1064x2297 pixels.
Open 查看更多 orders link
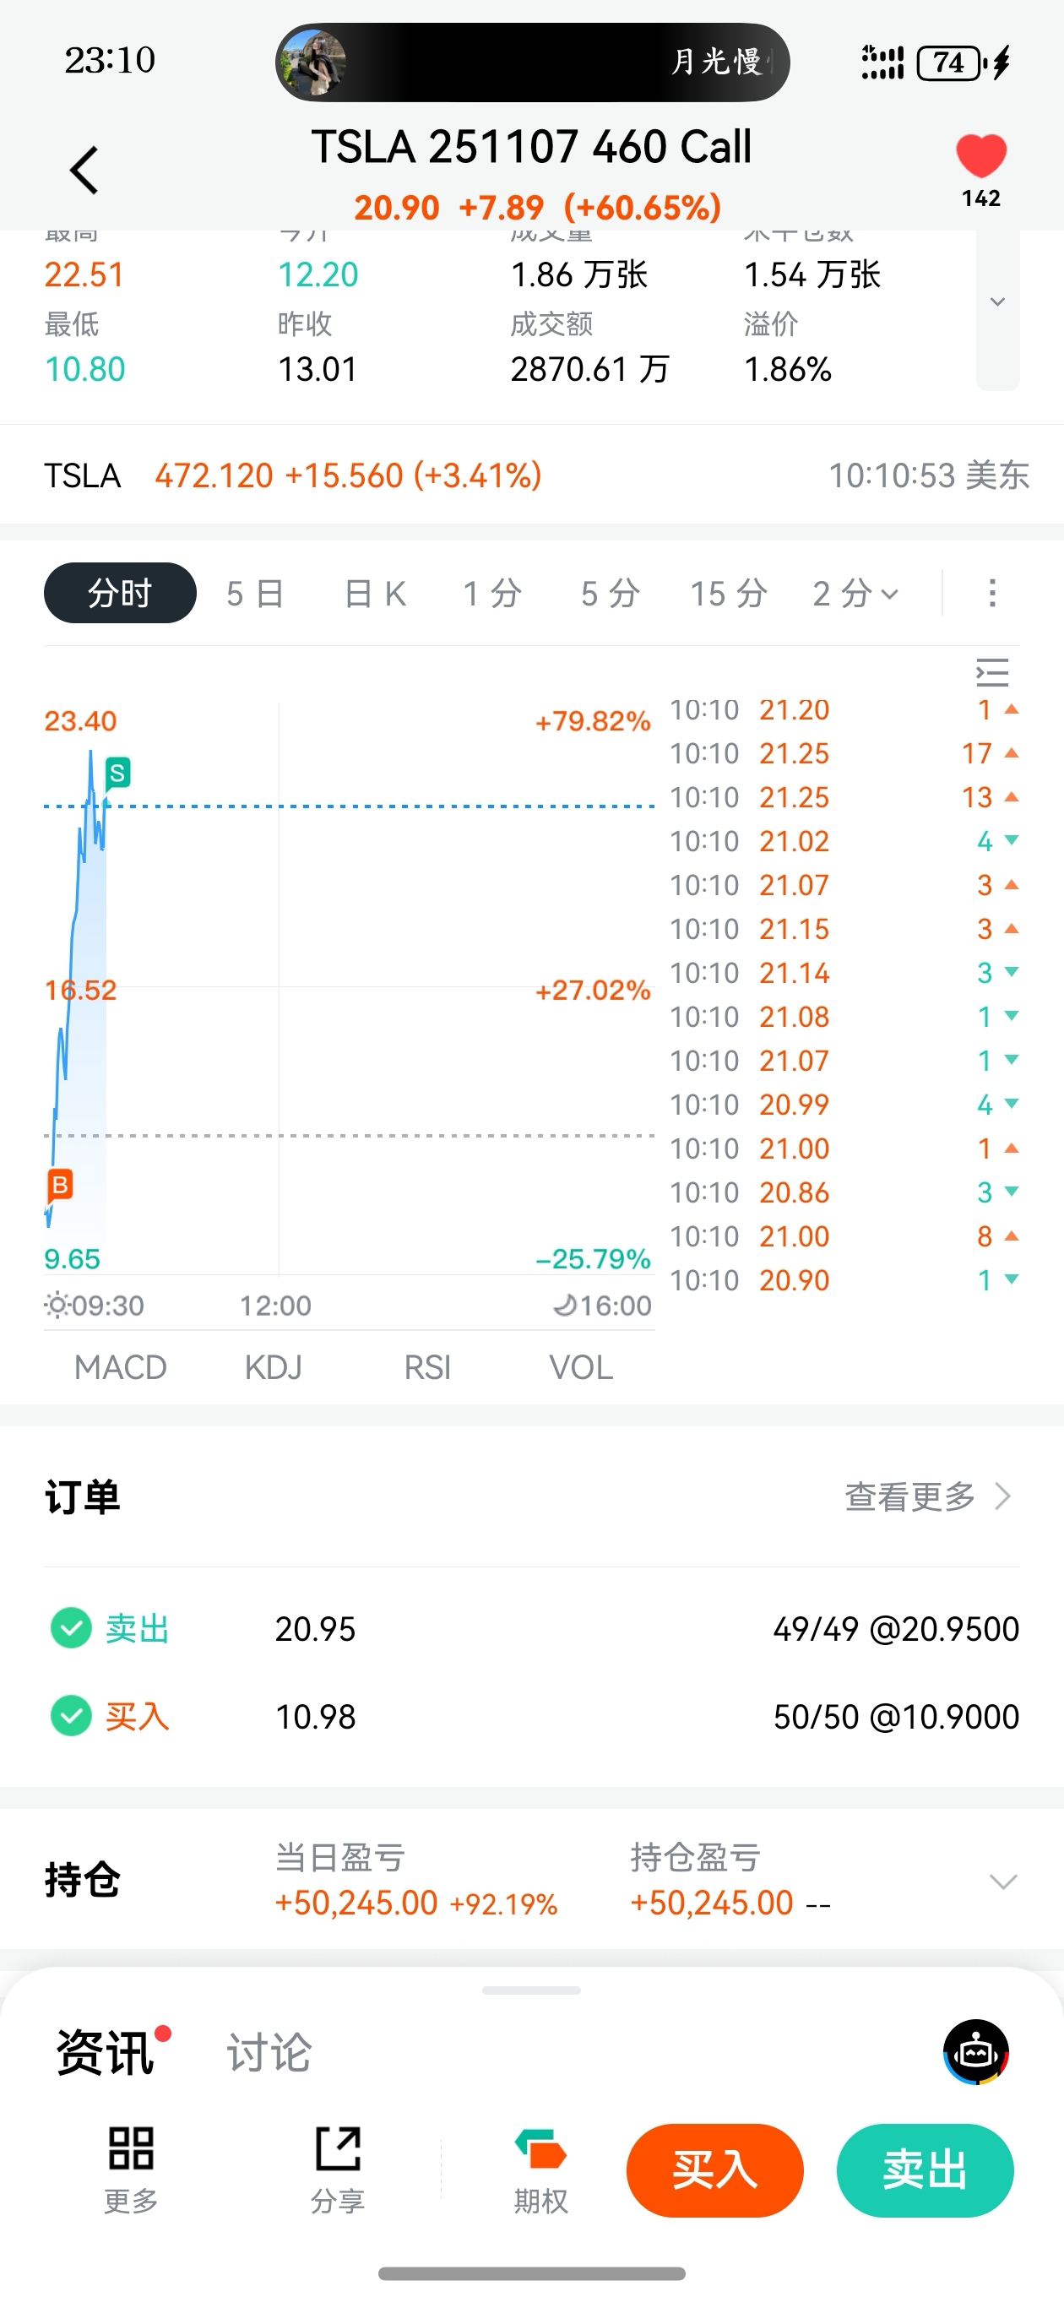coord(927,1496)
